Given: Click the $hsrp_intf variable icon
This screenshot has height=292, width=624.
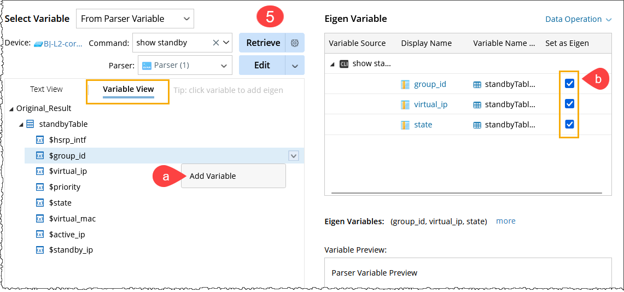Looking at the screenshot, I should tap(40, 140).
